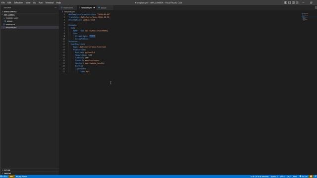This screenshot has height=178, width=317.
Task: Change the UTF-8 file encoding
Action: [282, 177]
